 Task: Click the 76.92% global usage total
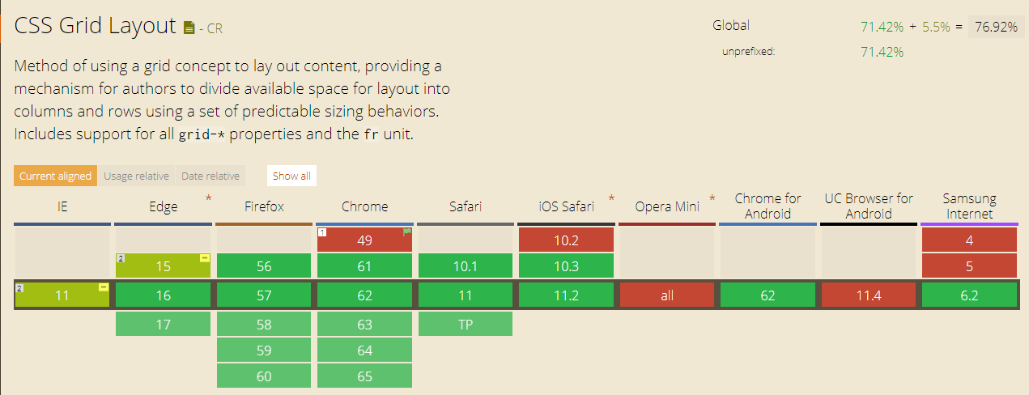point(996,27)
